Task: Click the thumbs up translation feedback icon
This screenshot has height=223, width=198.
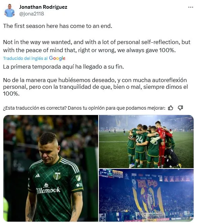Action: pyautogui.click(x=170, y=108)
